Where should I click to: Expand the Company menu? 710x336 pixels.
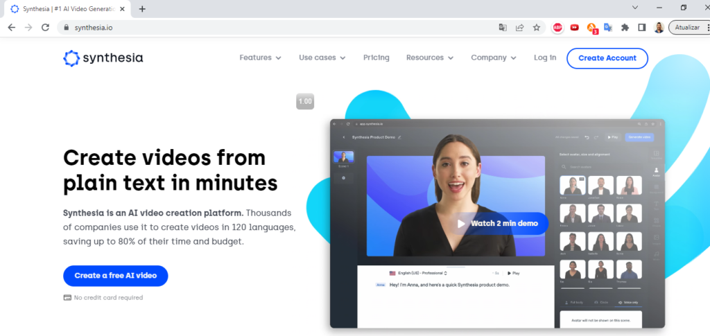tap(494, 58)
